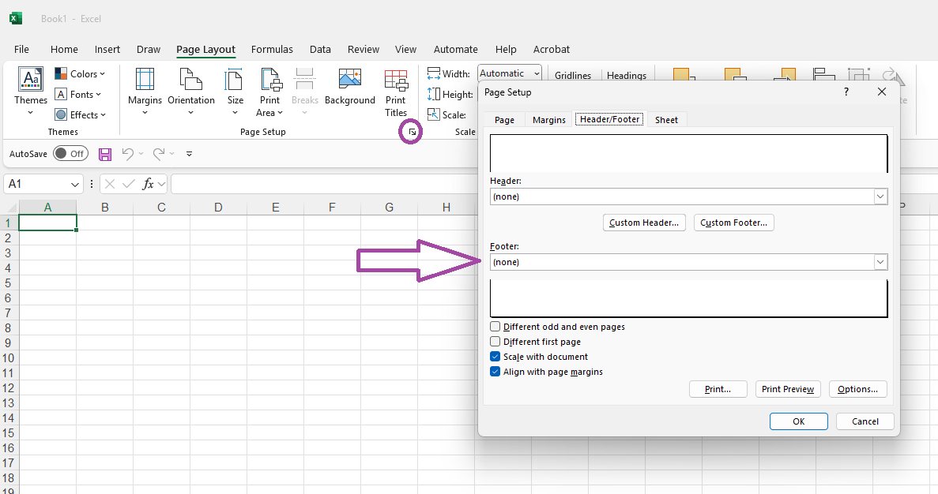This screenshot has width=938, height=494.
Task: Click the Background image button
Action: pos(350,88)
